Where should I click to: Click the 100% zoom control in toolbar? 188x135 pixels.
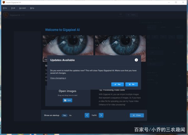pyautogui.click(x=131, y=15)
